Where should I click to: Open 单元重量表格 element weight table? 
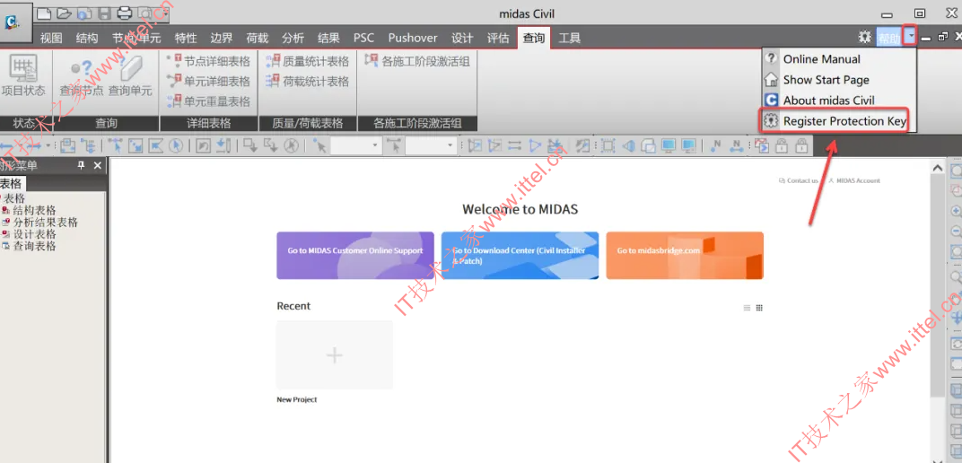[208, 101]
